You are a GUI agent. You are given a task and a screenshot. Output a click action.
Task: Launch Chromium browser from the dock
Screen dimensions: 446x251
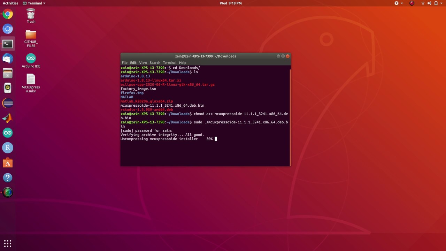pos(8,29)
